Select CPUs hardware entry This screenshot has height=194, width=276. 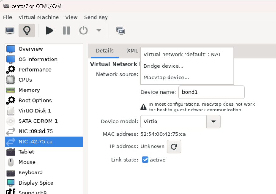tap(44, 80)
